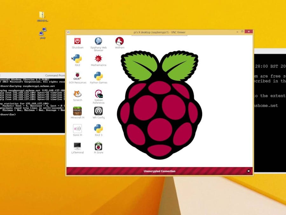Close the VNC Viewer window
Viewport: 286px width, 215px height.
click(249, 32)
